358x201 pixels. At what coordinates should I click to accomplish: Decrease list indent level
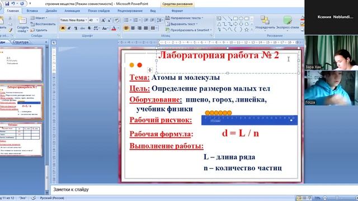tap(146, 20)
